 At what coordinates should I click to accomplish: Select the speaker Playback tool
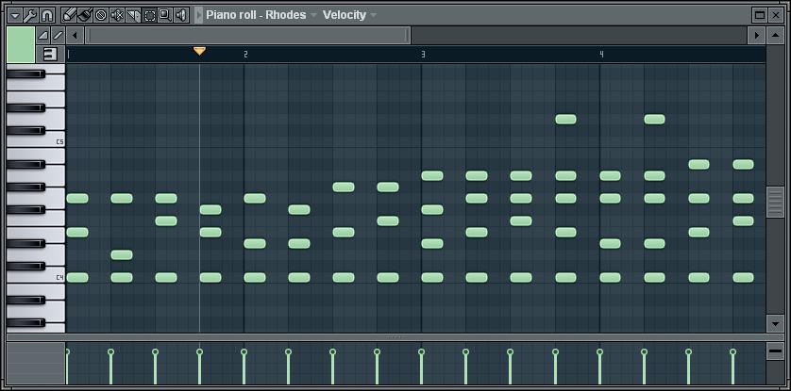(x=181, y=15)
